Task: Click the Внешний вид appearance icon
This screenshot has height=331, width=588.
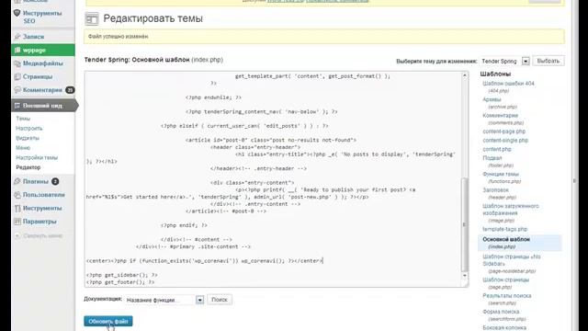Action: click(x=17, y=106)
